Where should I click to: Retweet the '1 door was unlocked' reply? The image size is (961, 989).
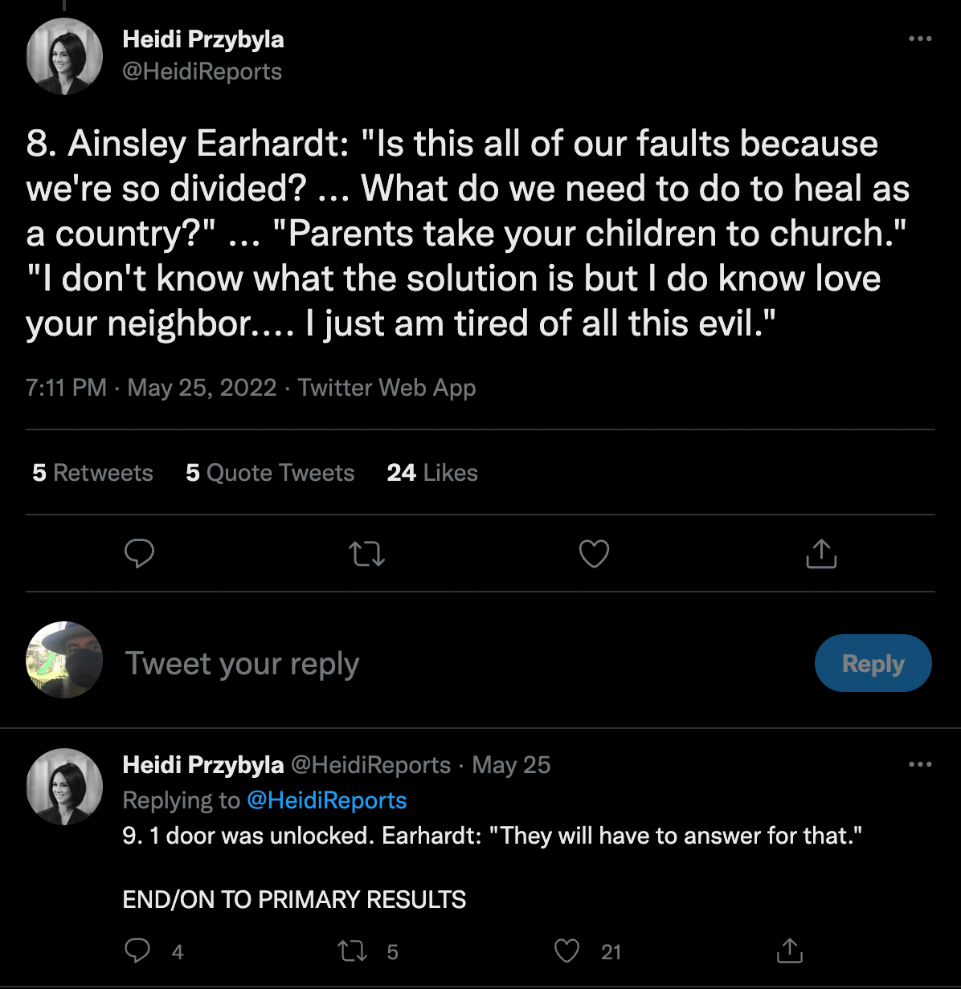[x=350, y=951]
